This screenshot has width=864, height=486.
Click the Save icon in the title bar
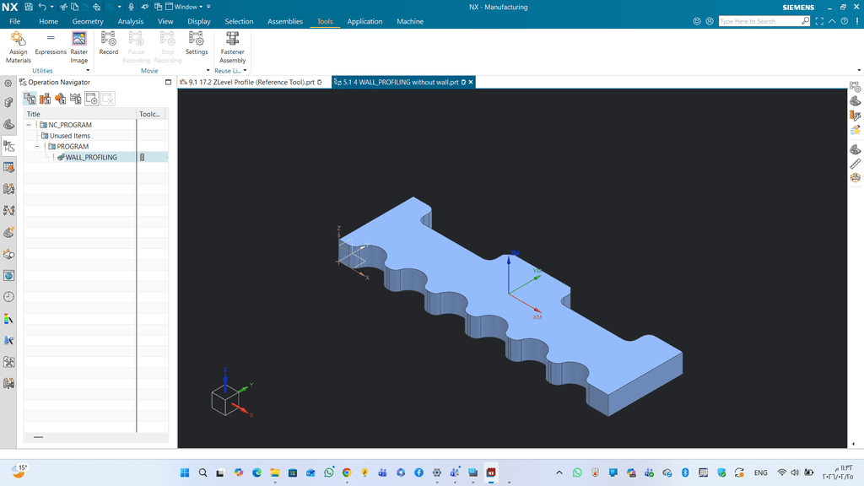pyautogui.click(x=28, y=7)
